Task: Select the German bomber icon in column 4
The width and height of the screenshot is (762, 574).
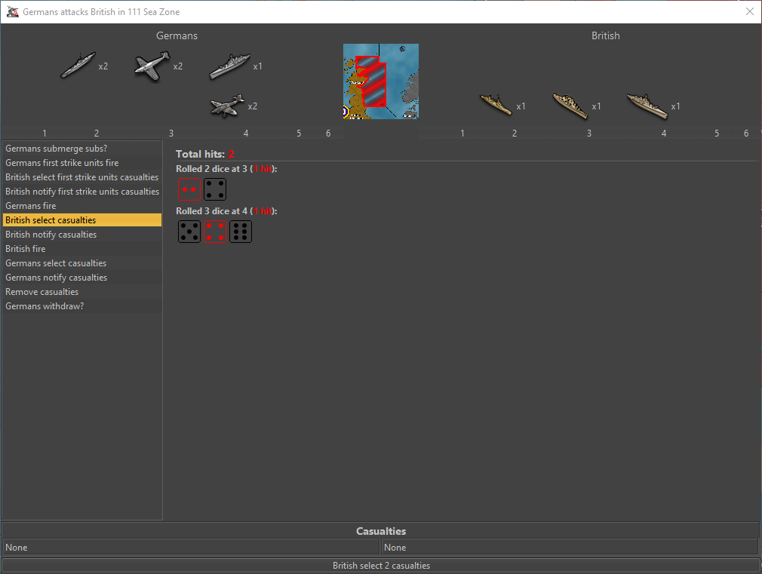Action: pos(227,106)
